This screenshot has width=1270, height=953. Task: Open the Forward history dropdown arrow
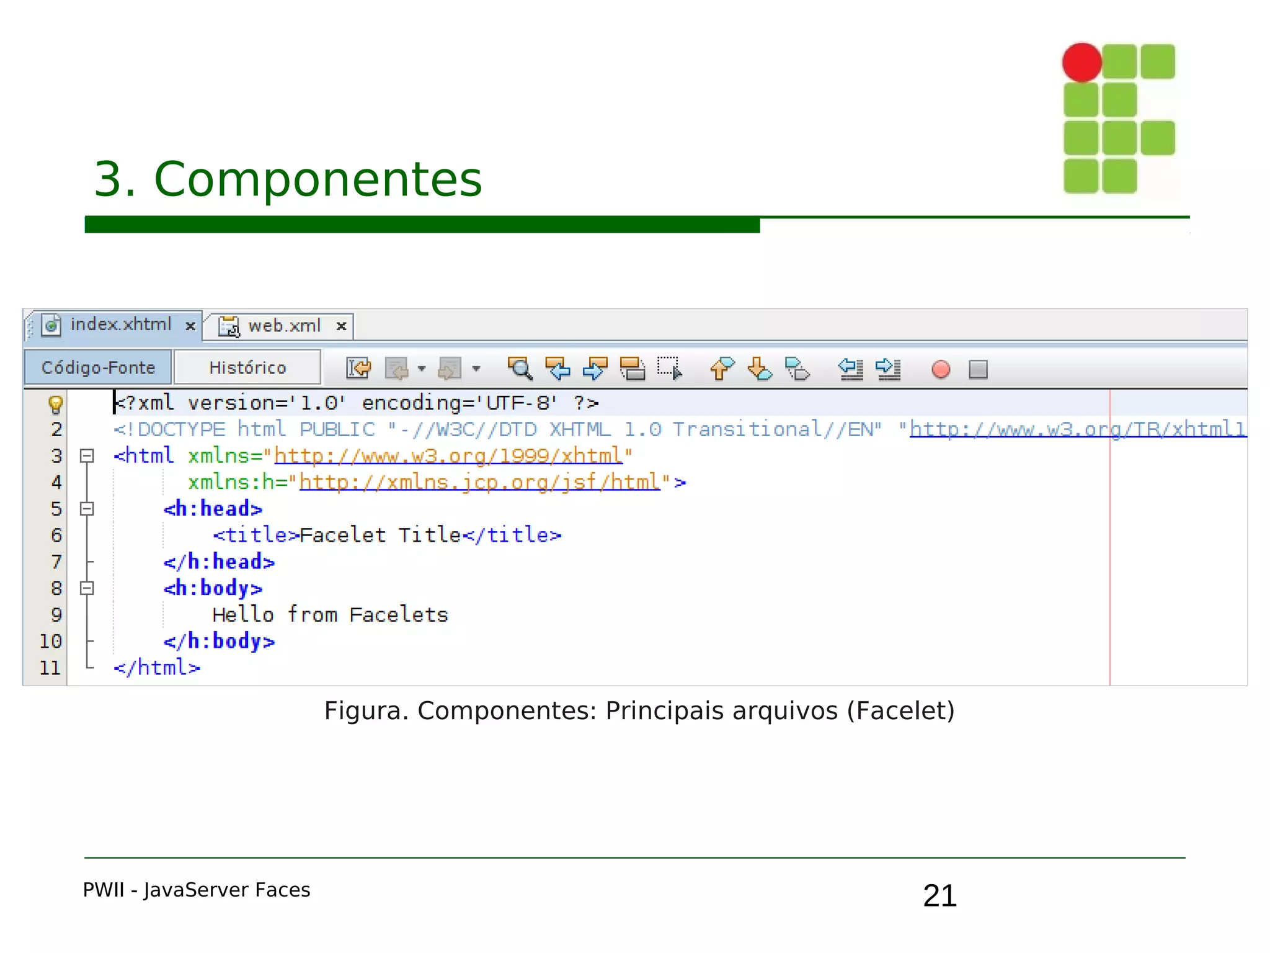pos(476,369)
